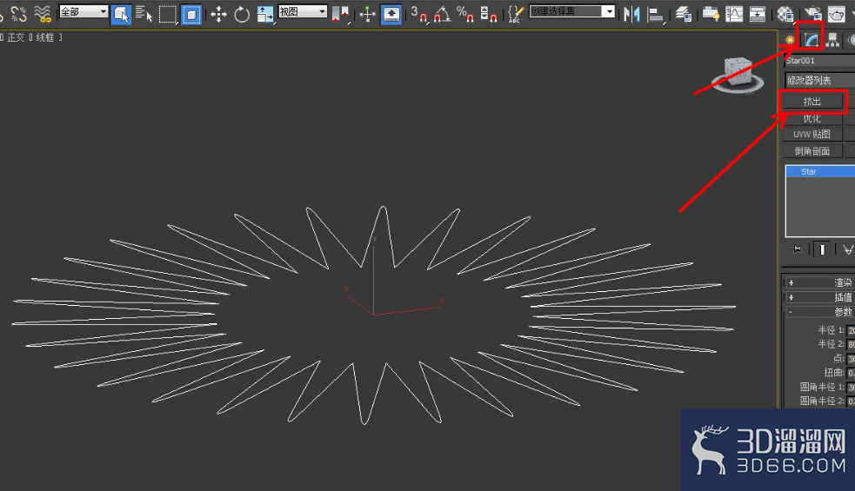Viewport: 855px width, 491px height.
Task: Click the Render teapot icon
Action: [x=836, y=14]
